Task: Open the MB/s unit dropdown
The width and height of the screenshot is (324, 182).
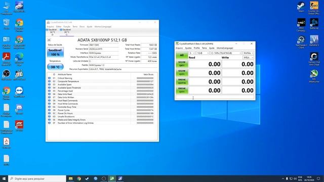Action: click(248, 57)
